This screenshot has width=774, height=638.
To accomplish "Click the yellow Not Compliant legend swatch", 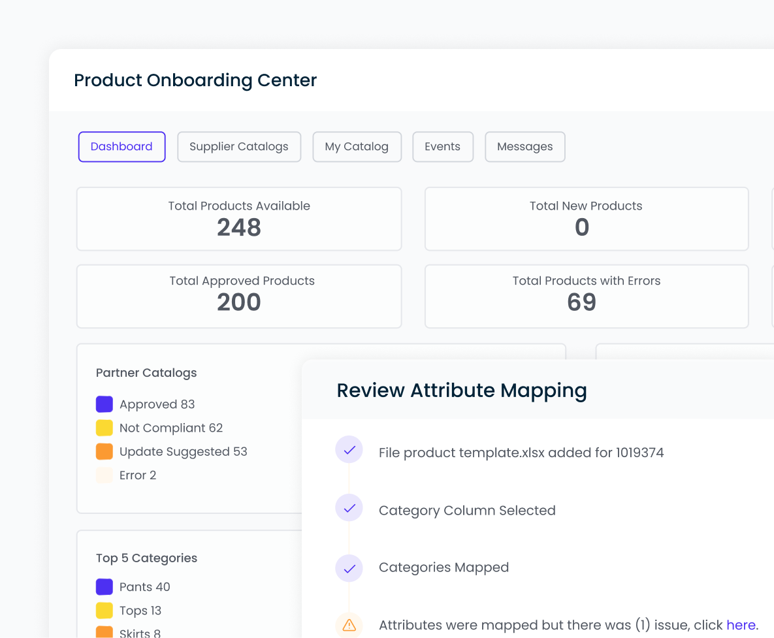I will (105, 428).
